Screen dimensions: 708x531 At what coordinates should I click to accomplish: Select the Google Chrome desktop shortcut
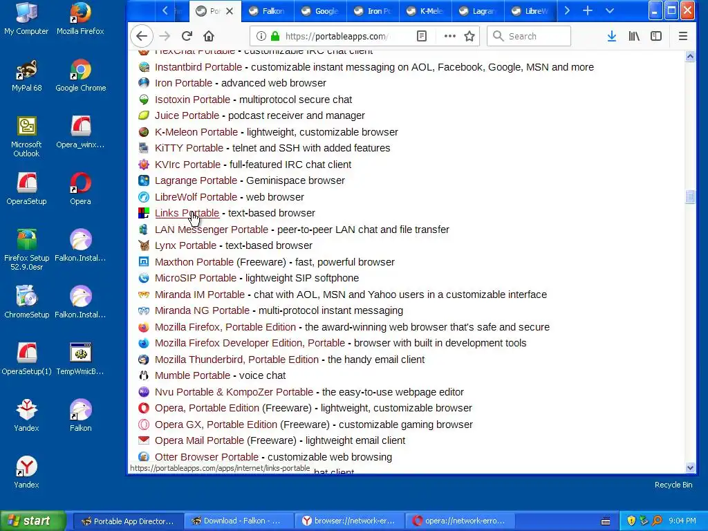tap(80, 75)
